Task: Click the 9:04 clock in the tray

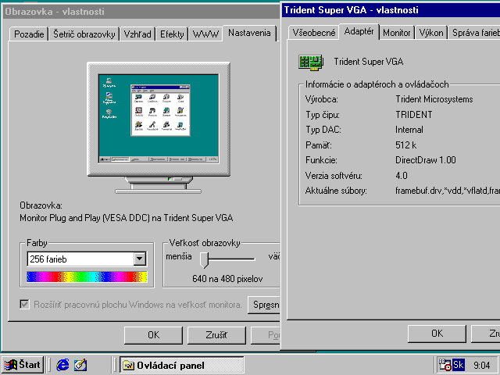Action: 481,365
